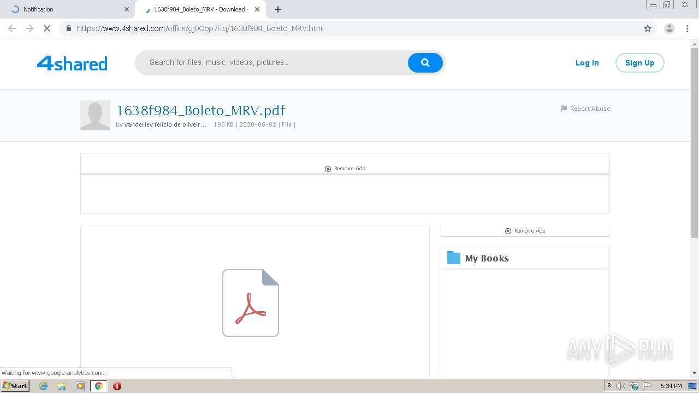The width and height of the screenshot is (699, 393).
Task: Click the My Books folder icon
Action: (x=454, y=258)
